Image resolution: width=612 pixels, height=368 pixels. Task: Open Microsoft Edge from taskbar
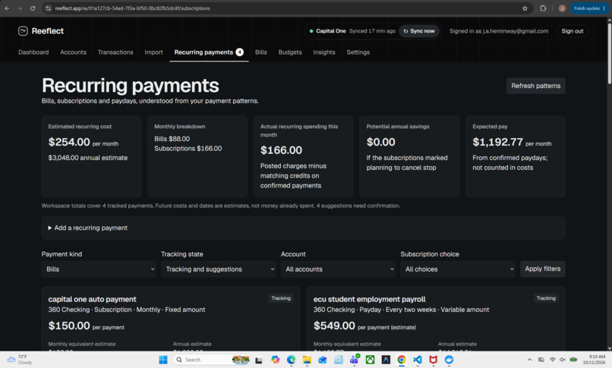[x=291, y=360]
